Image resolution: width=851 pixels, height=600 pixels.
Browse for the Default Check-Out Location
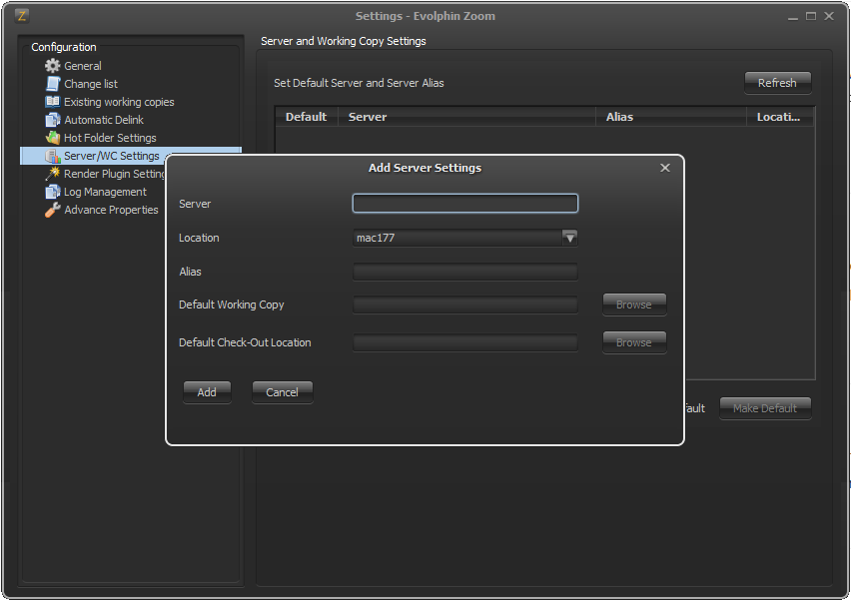[x=634, y=342]
